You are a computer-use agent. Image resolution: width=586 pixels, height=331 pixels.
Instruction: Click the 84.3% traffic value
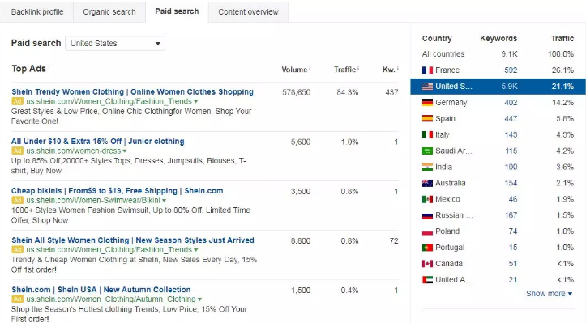coord(347,92)
